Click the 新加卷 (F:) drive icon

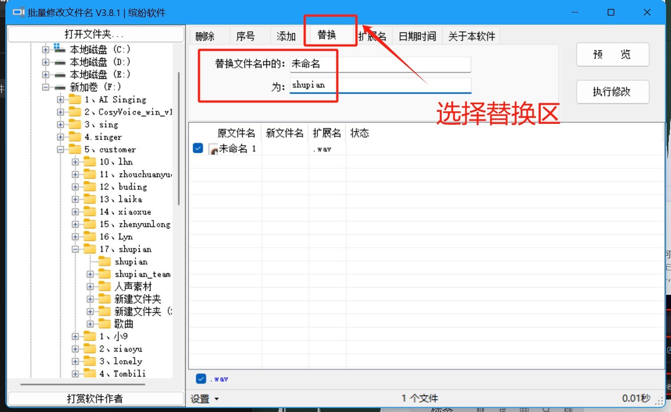coord(60,87)
